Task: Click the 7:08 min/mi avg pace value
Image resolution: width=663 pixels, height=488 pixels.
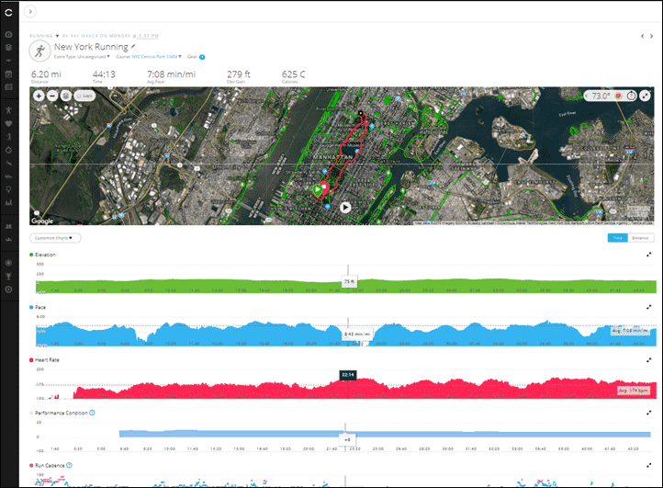Action: pyautogui.click(x=171, y=74)
